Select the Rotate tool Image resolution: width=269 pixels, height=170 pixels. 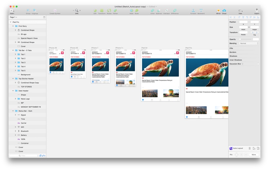click(x=109, y=10)
